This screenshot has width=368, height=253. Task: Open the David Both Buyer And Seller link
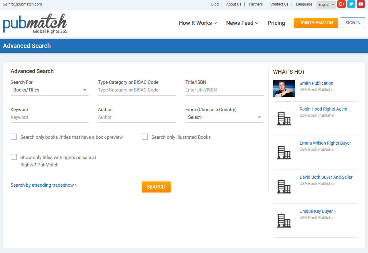326,177
